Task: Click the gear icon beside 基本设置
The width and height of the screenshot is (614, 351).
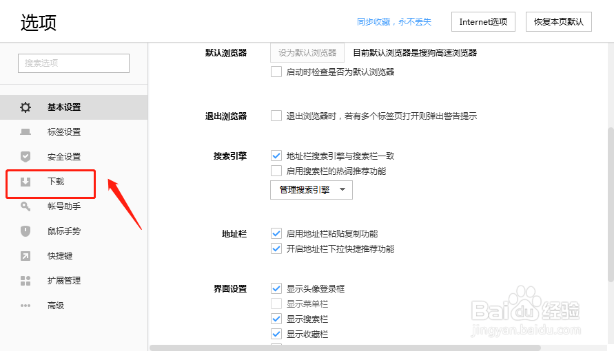Action: click(x=25, y=107)
